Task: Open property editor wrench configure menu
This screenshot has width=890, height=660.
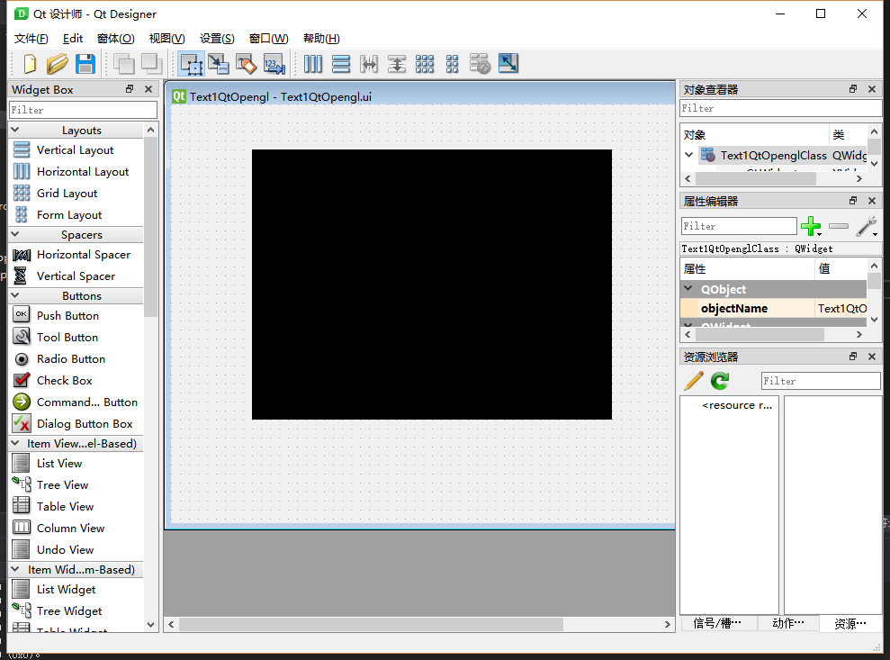Action: click(x=867, y=226)
